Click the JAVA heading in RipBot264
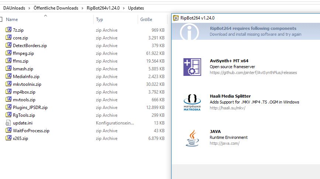320x179 pixels. pos(215,131)
